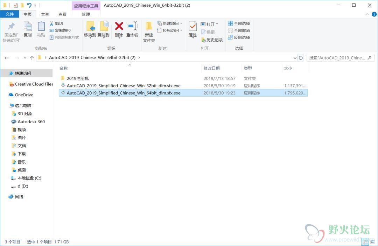The image size is (378, 246).
Task: Switch to large icons view in the status bar
Action: pyautogui.click(x=373, y=242)
